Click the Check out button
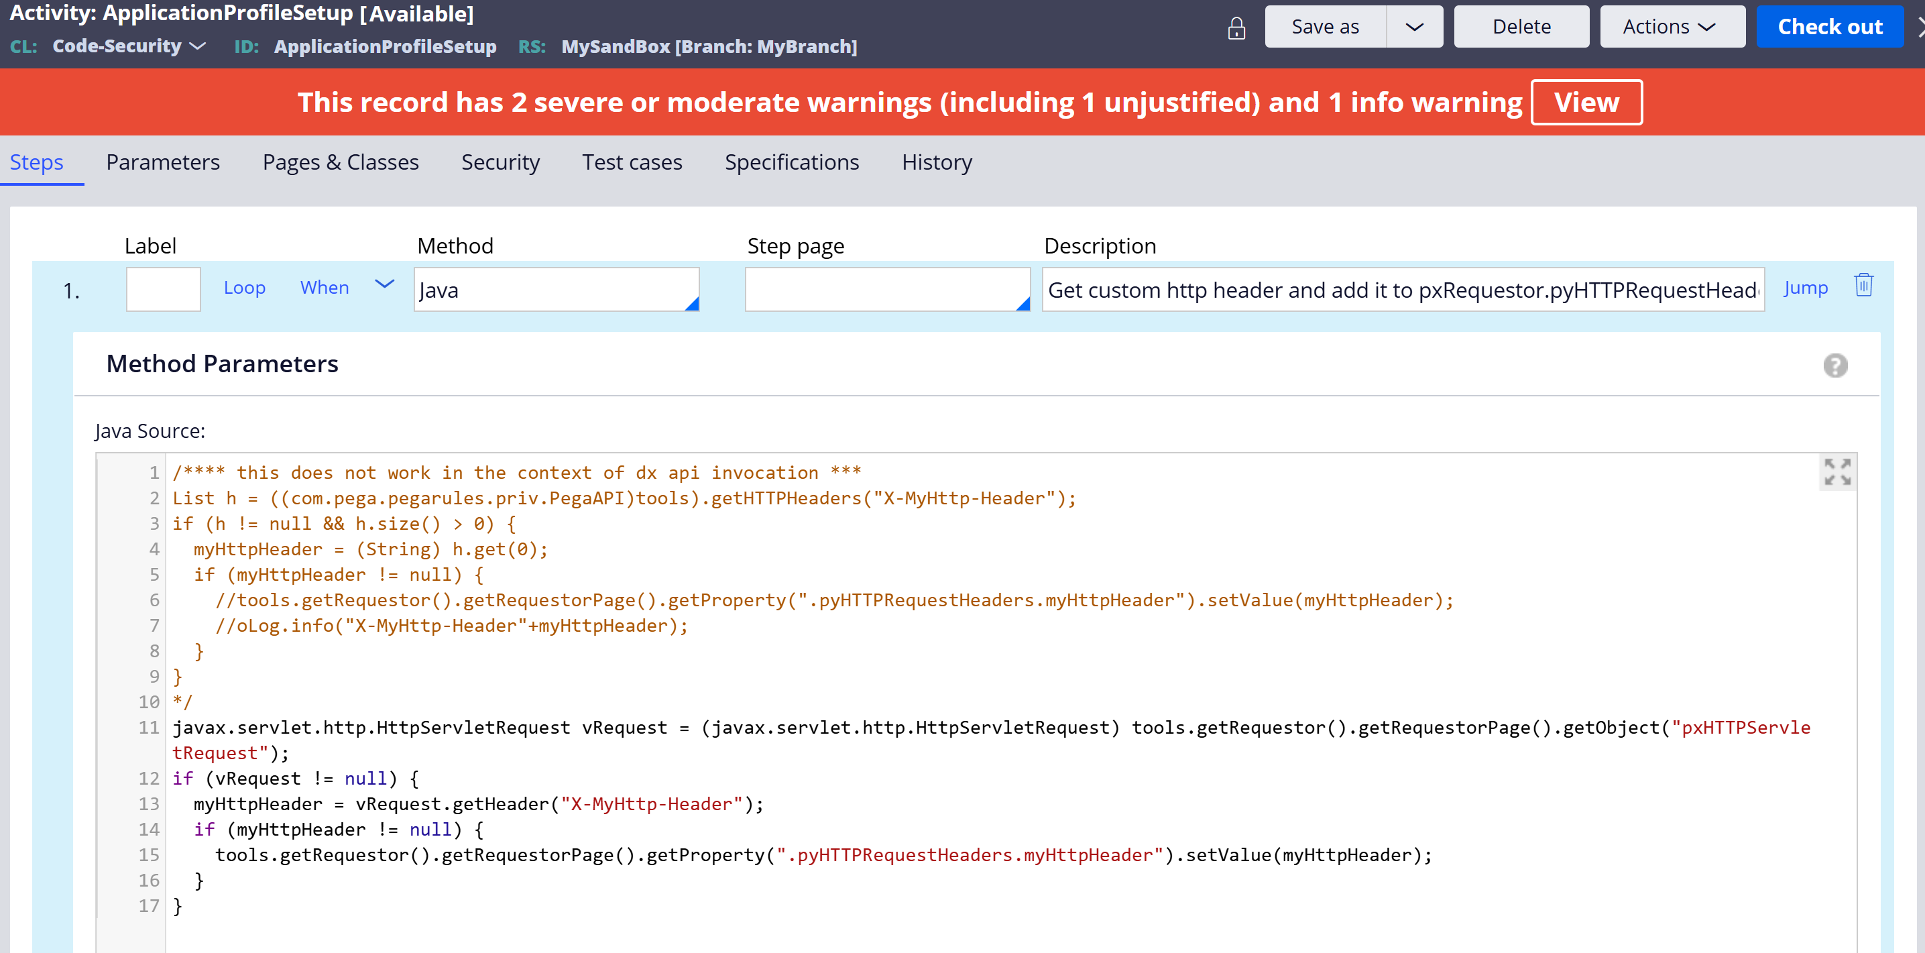The width and height of the screenshot is (1925, 953). [x=1829, y=27]
